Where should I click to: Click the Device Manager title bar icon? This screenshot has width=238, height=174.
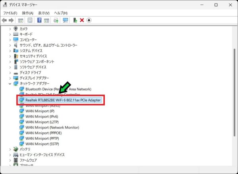[5, 5]
